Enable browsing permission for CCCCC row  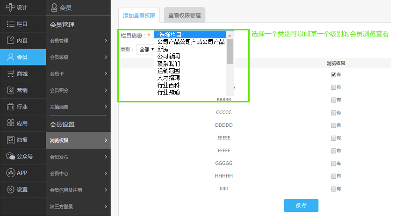333,113
